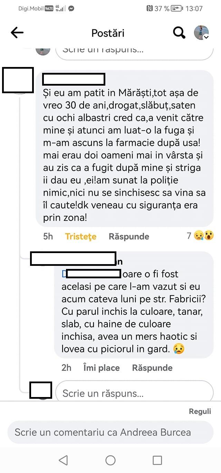Tap the tagged name mention in reply
221x473 pixels.
tap(91, 274)
